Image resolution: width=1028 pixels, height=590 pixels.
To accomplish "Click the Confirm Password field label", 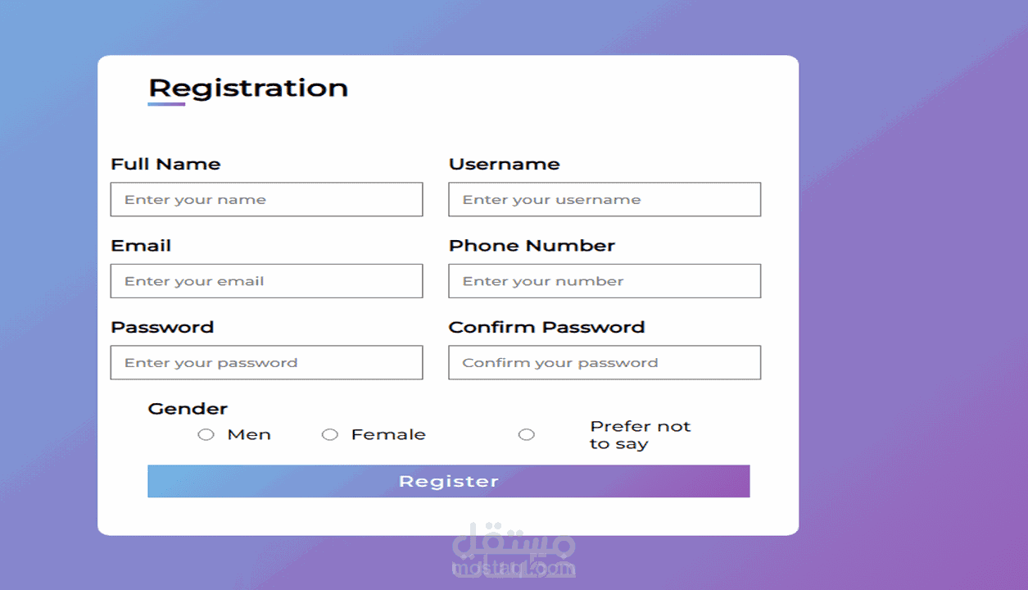I will (546, 327).
